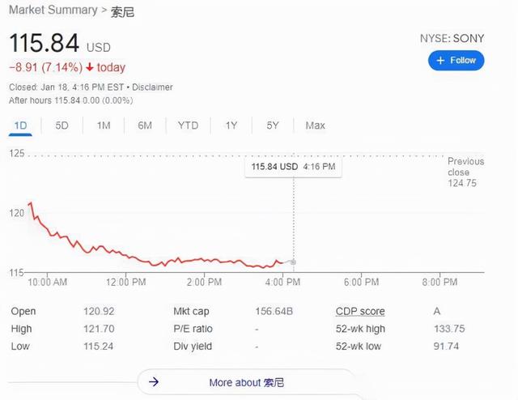
Task: Click the plus icon in Follow button
Action: click(x=440, y=61)
